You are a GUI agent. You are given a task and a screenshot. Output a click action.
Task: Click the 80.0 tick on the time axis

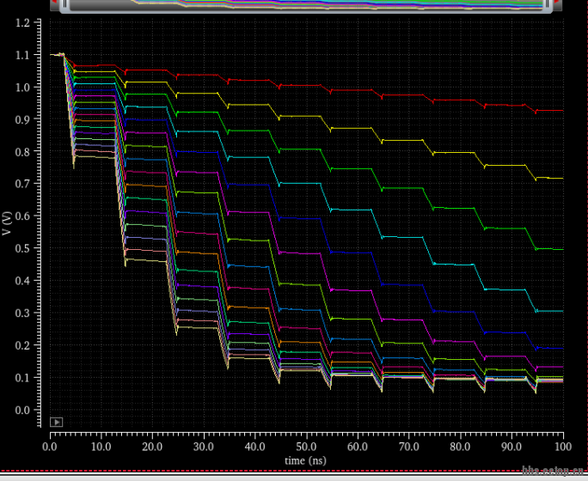coord(461,448)
